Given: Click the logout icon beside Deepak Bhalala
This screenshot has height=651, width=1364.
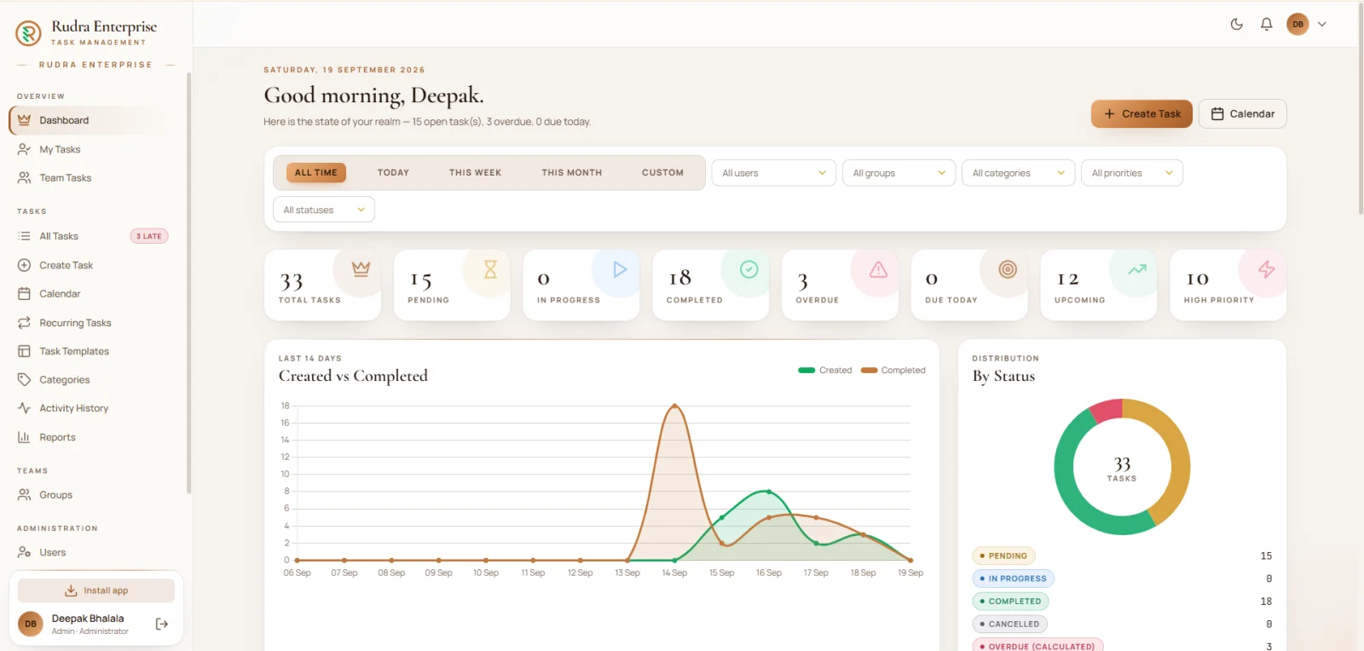Looking at the screenshot, I should 162,624.
